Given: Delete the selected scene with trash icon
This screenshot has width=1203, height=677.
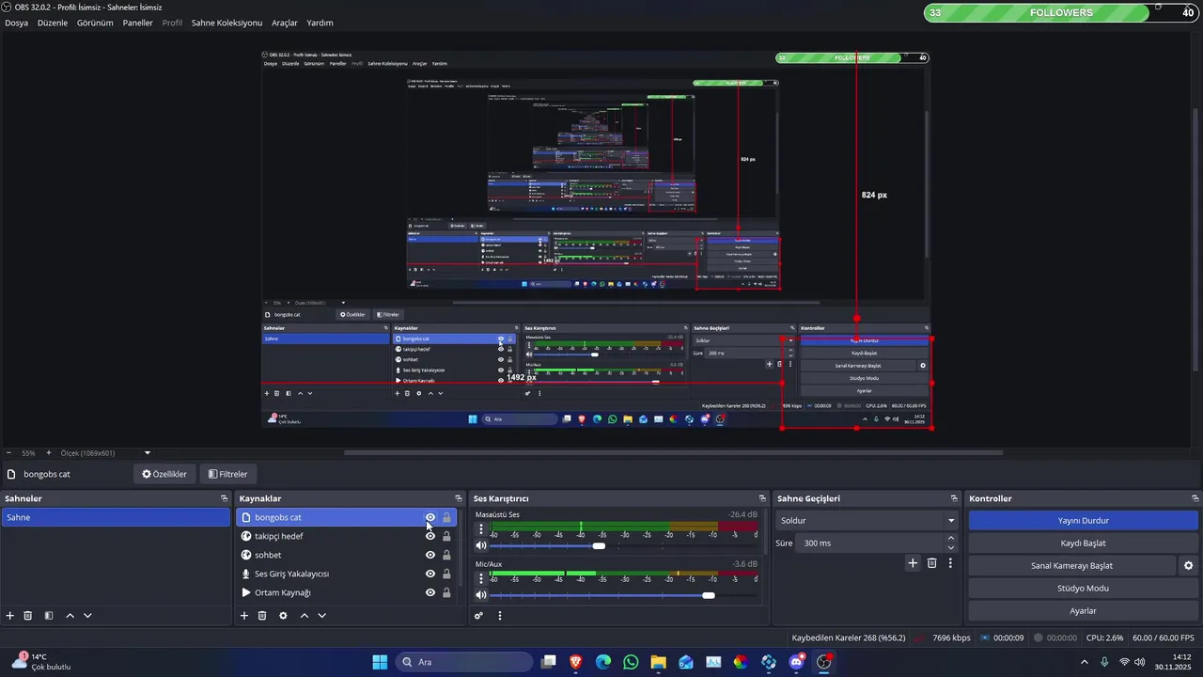Looking at the screenshot, I should [28, 616].
